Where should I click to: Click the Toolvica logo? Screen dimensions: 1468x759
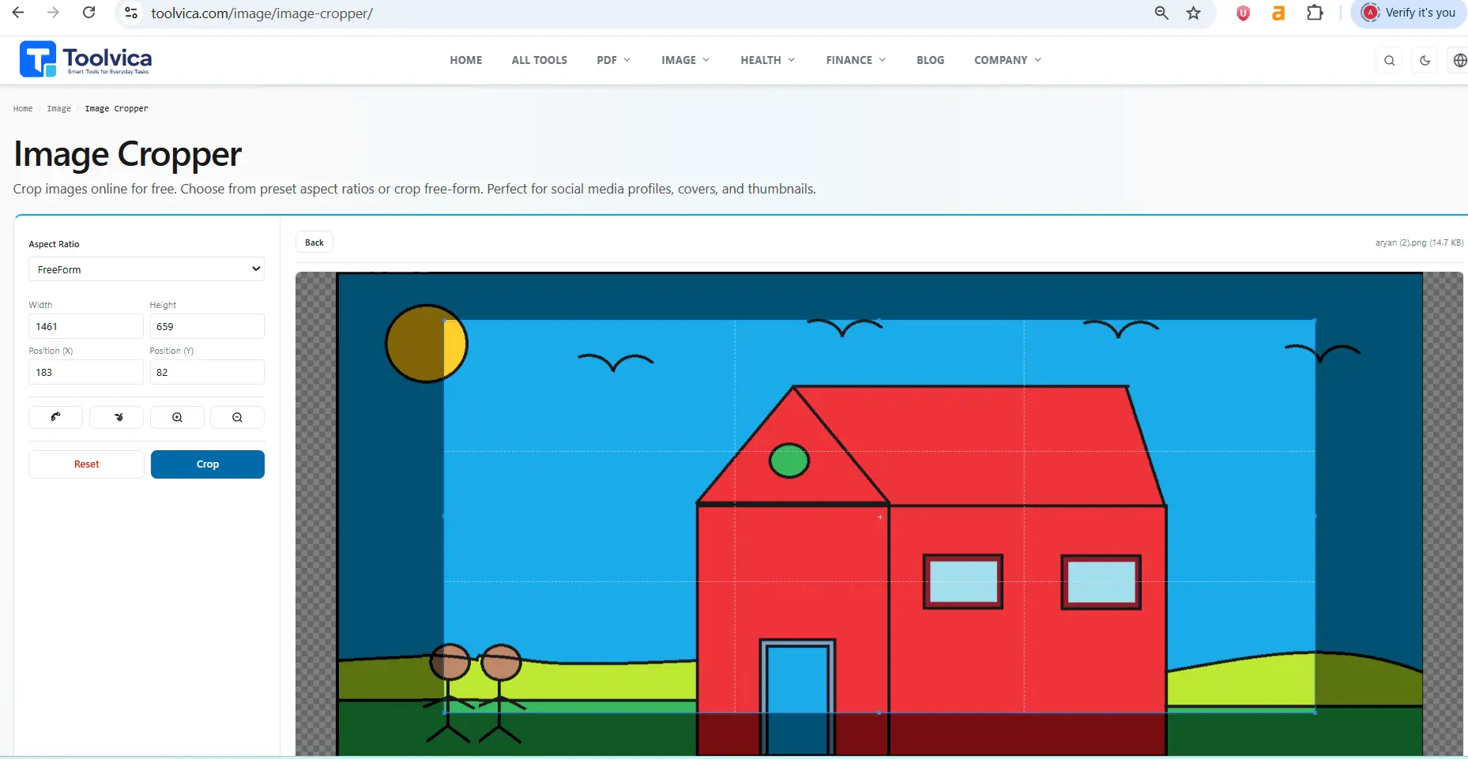(x=85, y=59)
